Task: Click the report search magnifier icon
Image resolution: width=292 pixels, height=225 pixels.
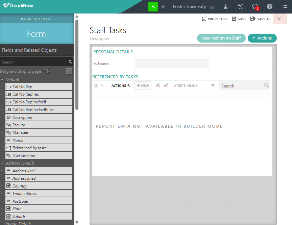Action: 267,85
